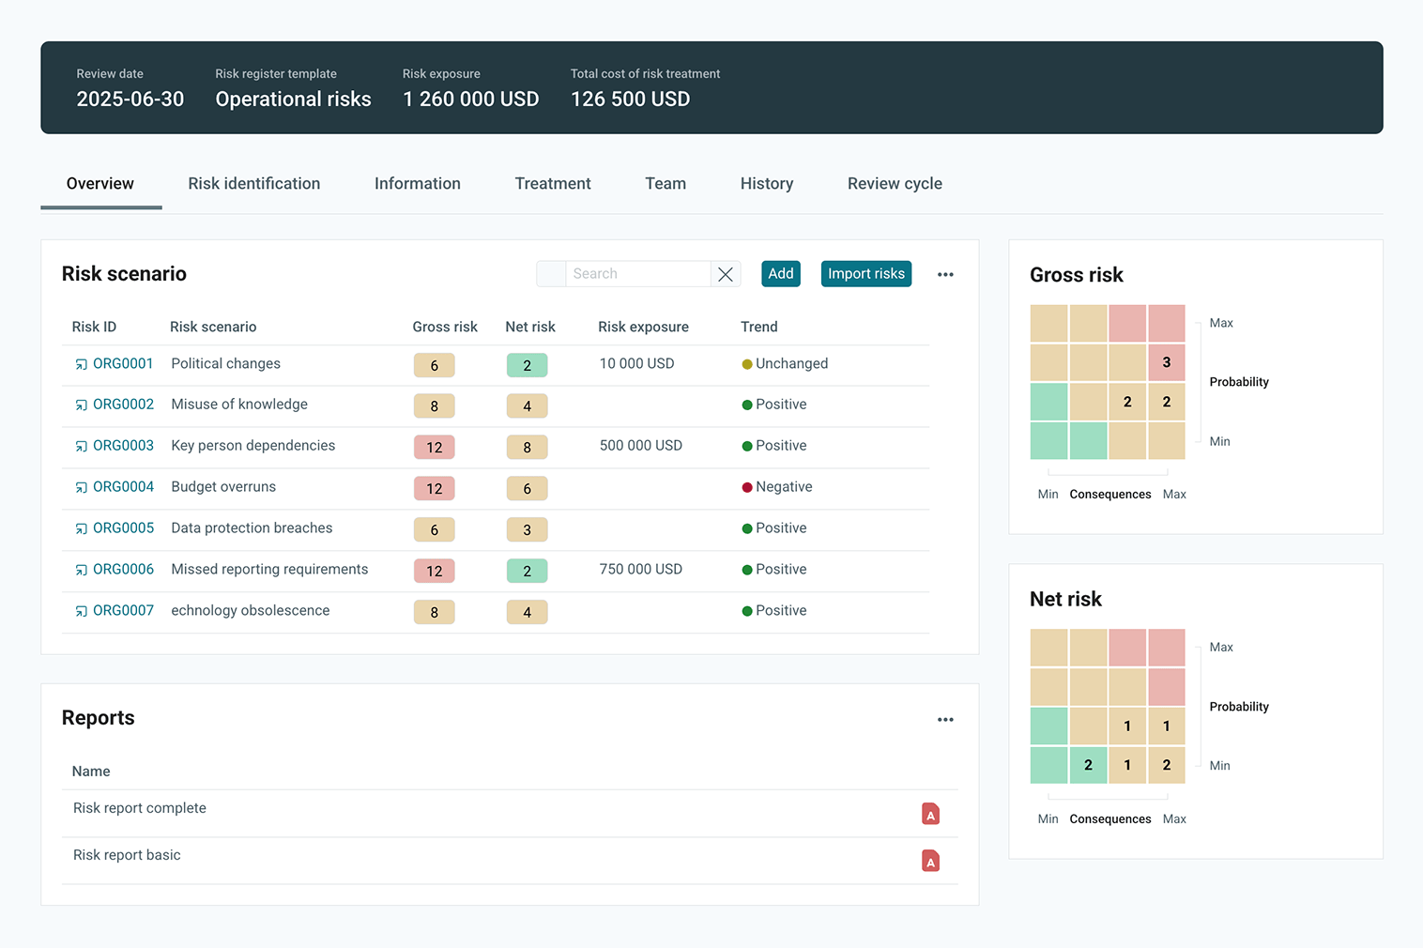This screenshot has height=948, width=1423.
Task: Clear the search field with X icon
Action: (726, 274)
